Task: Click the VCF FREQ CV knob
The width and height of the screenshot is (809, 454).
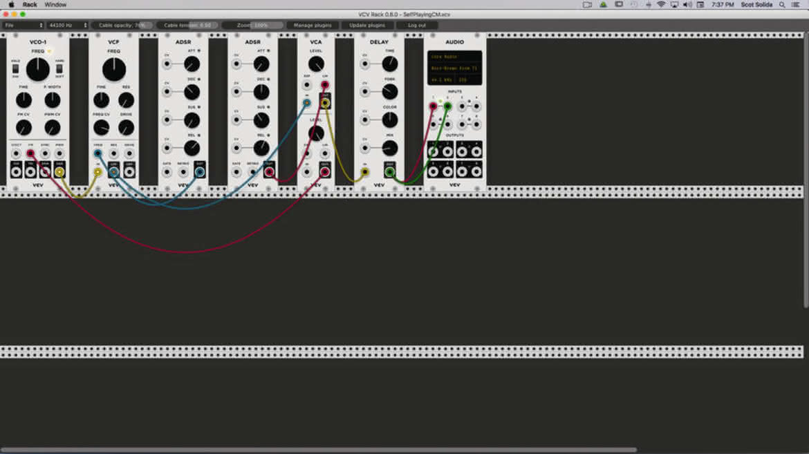Action: click(x=101, y=127)
